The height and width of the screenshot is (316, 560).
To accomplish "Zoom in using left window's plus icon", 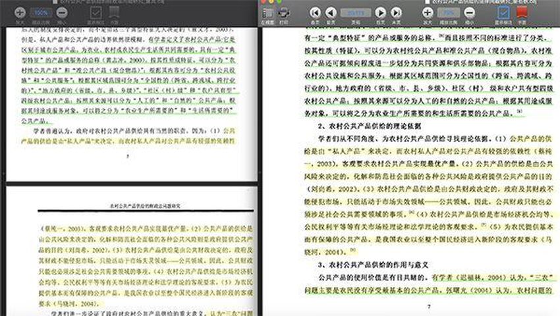I will coord(20,13).
